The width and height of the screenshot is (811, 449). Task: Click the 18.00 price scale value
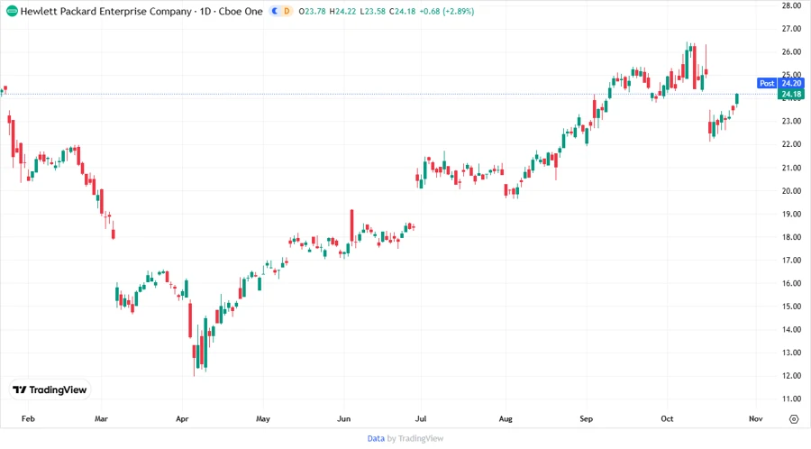click(x=791, y=237)
